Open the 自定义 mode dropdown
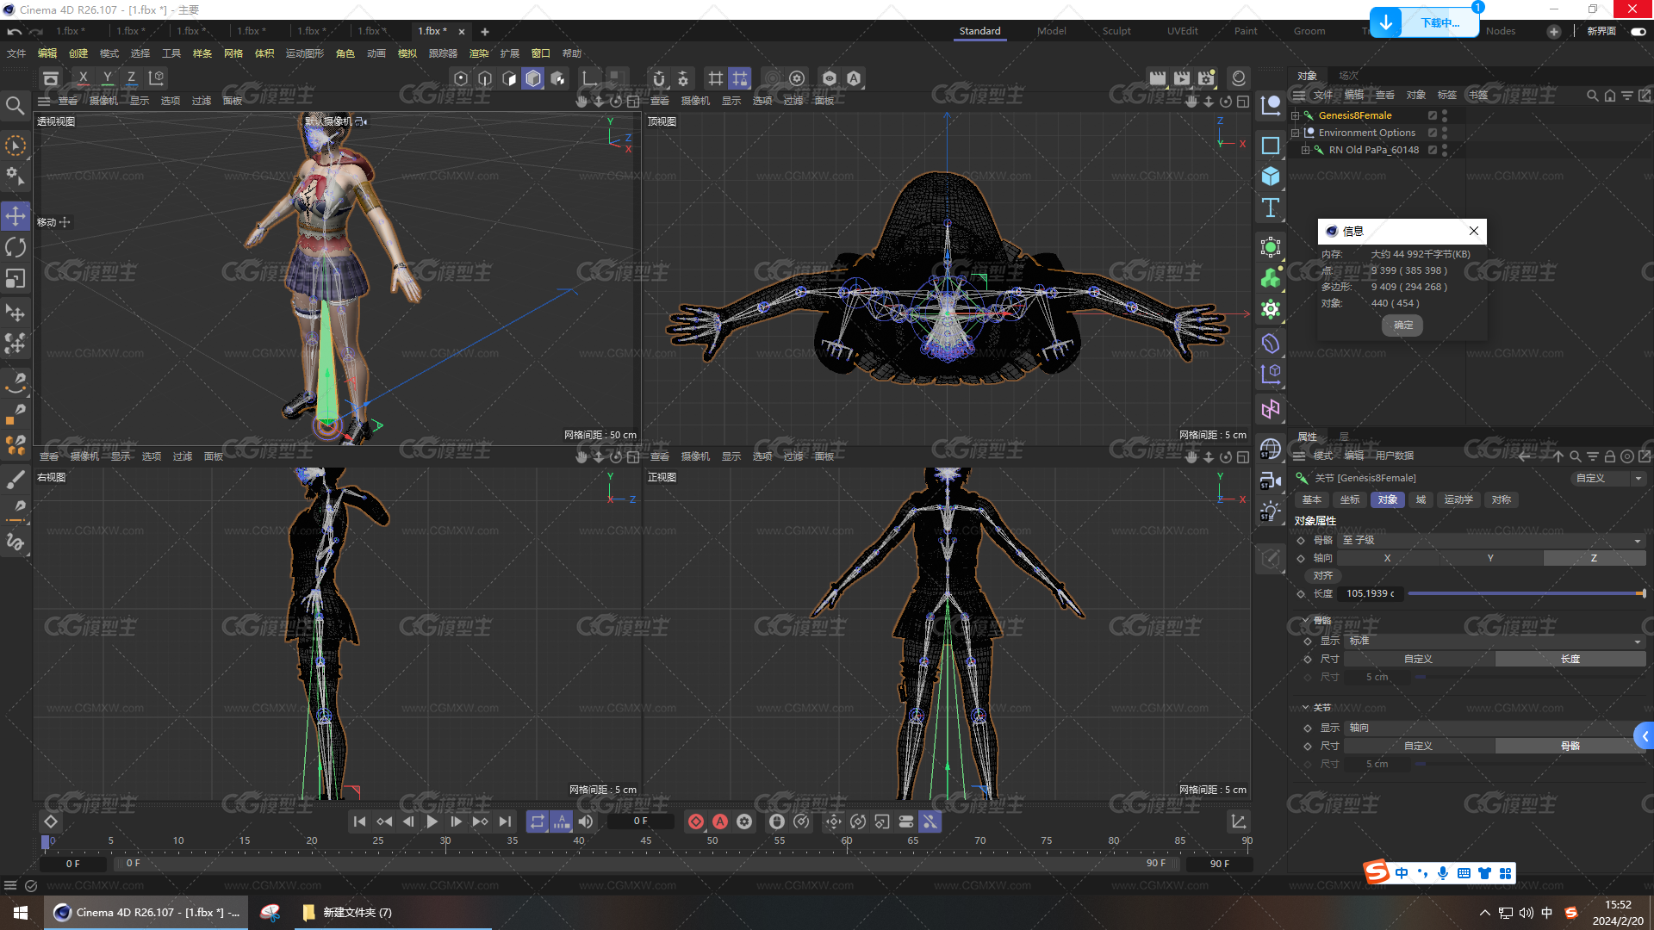Screen dimensions: 1654x930 1608,478
